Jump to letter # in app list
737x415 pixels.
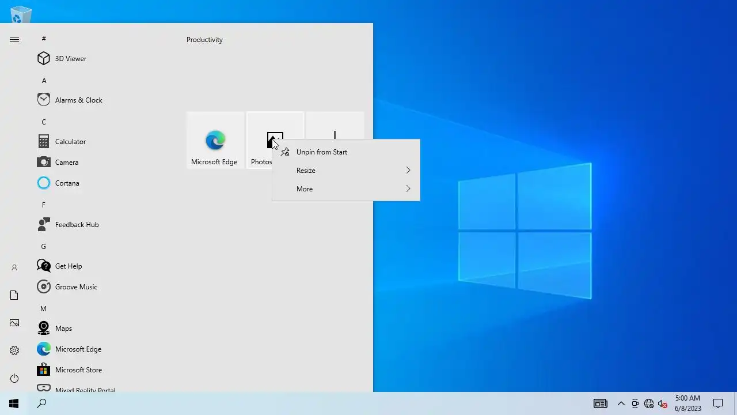[x=44, y=39]
